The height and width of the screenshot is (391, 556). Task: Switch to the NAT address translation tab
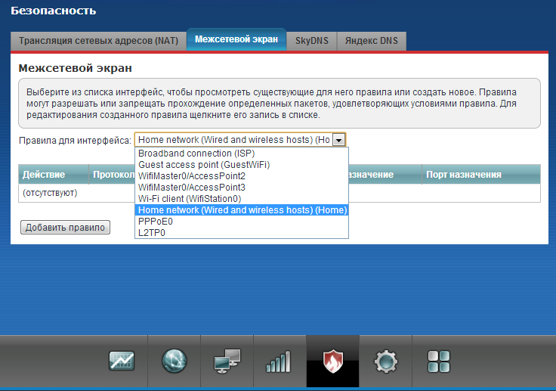pyautogui.click(x=98, y=41)
